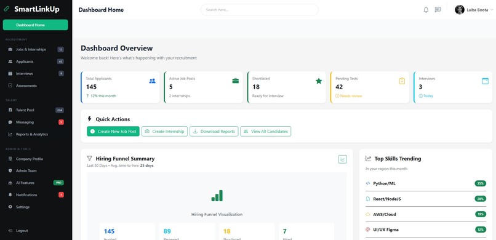This screenshot has height=240, width=496.
Task: Click the Top Skills Trending chart icon
Action: [368, 158]
